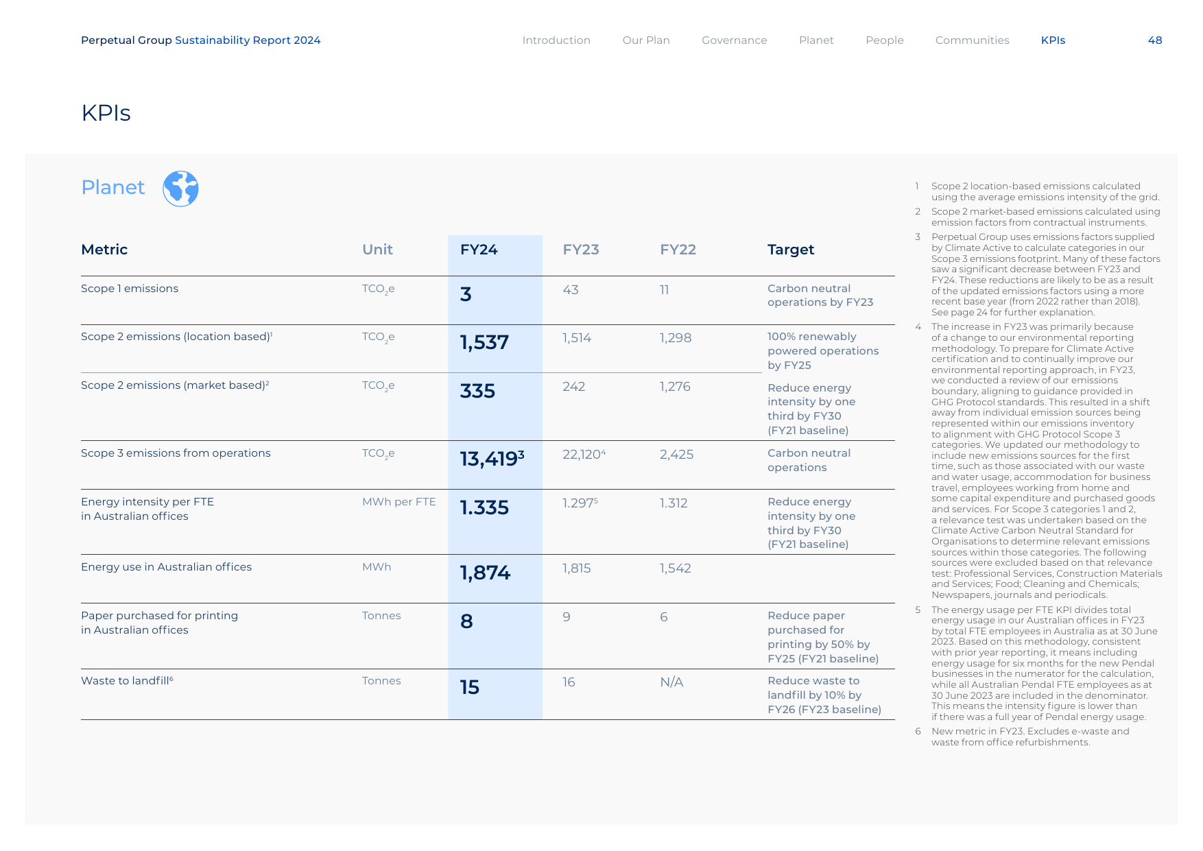The height and width of the screenshot is (851, 1203).
Task: Click FY23 energy intensity value 1.297
Action: click(580, 503)
